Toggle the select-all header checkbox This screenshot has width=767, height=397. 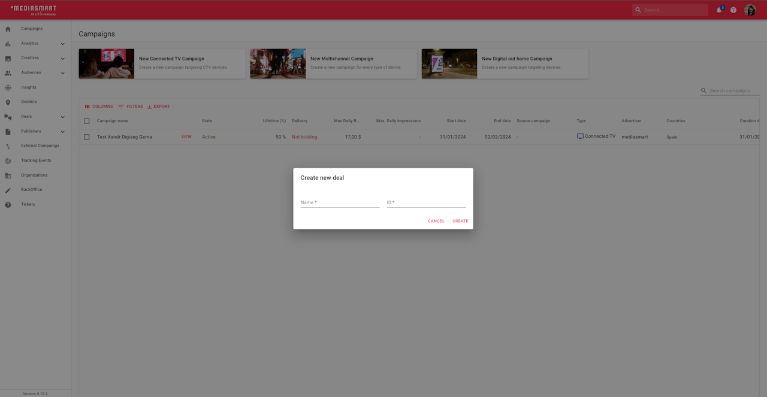click(87, 121)
